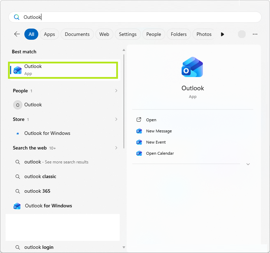Click the large Outlook logo in details pane
Image resolution: width=270 pixels, height=253 pixels.
(192, 67)
